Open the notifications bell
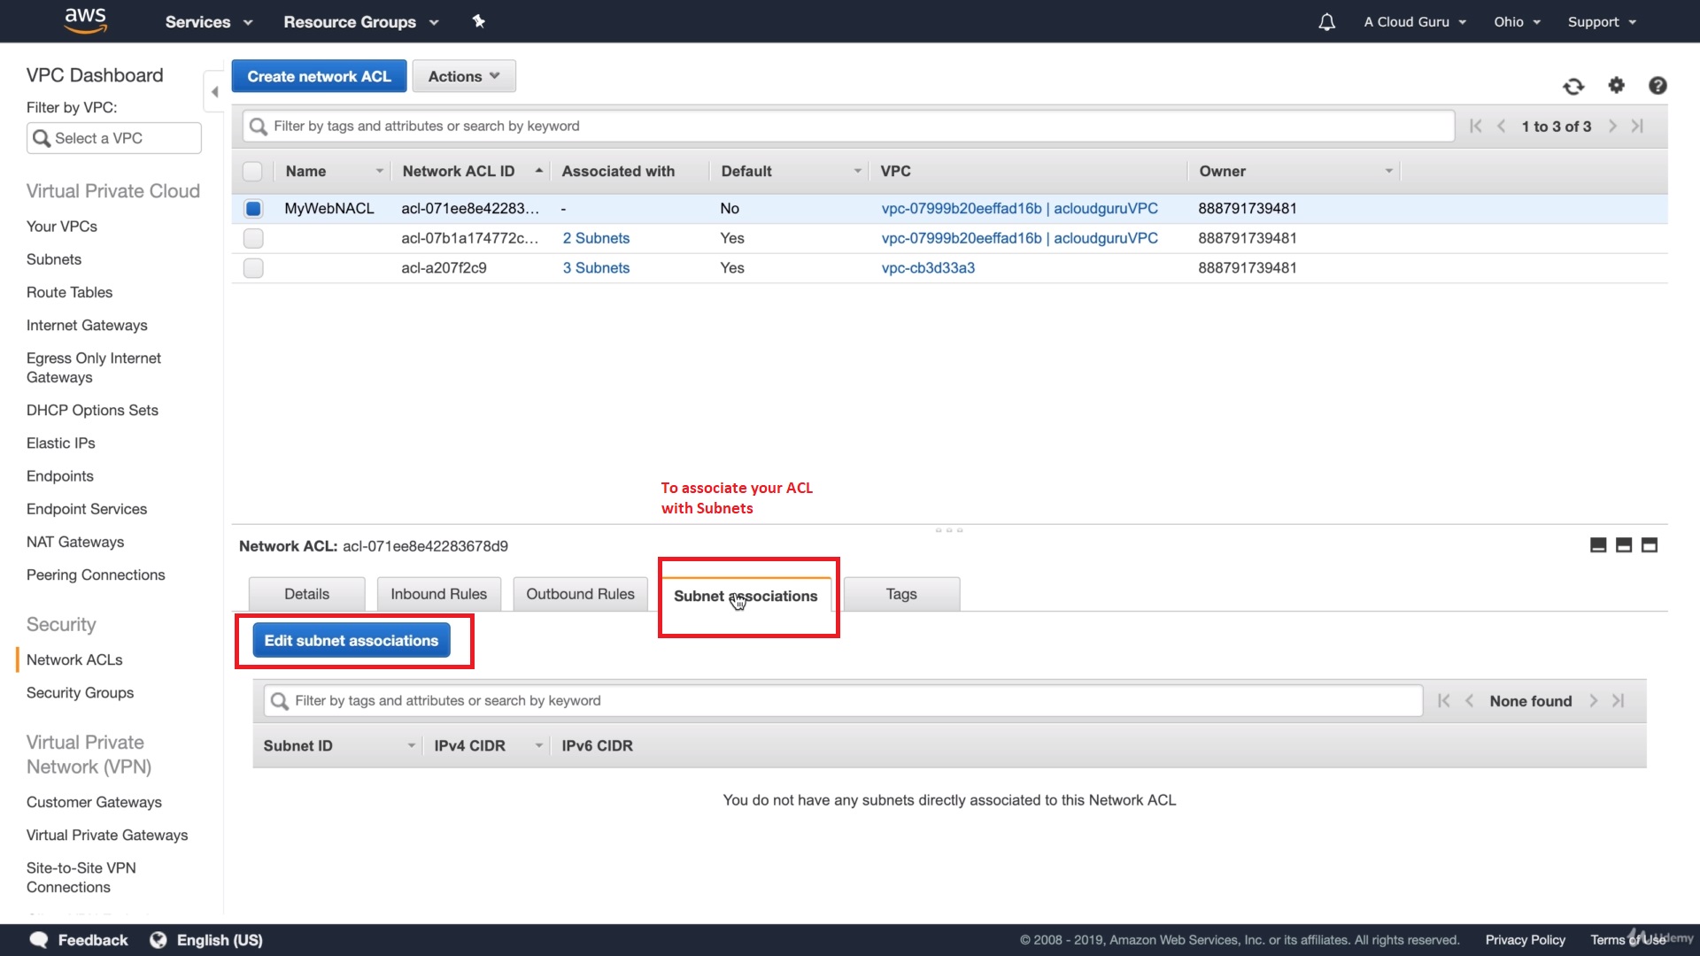1700x956 pixels. click(1326, 22)
